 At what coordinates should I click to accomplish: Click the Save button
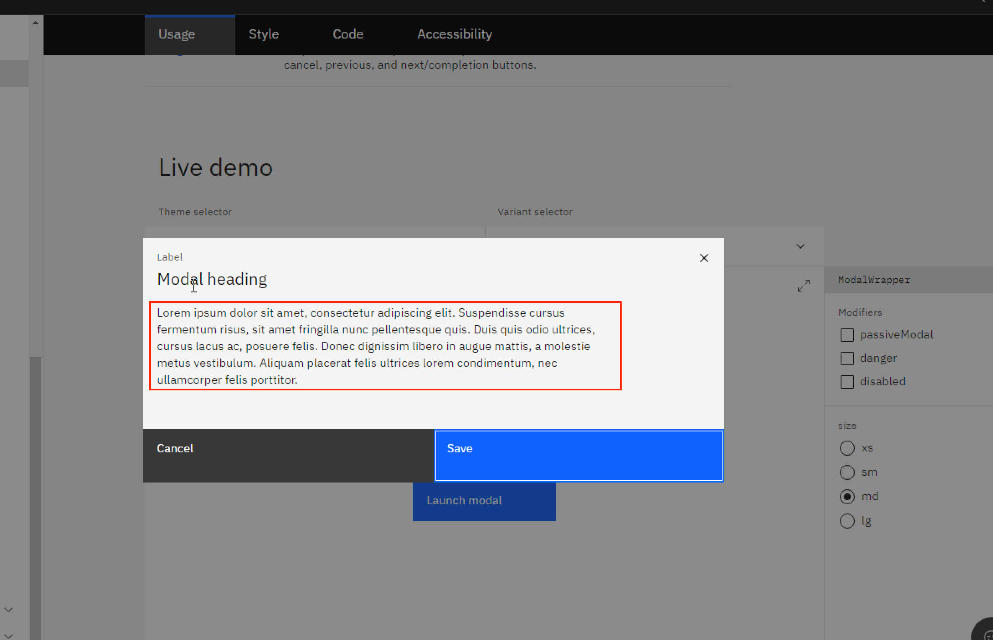[579, 456]
